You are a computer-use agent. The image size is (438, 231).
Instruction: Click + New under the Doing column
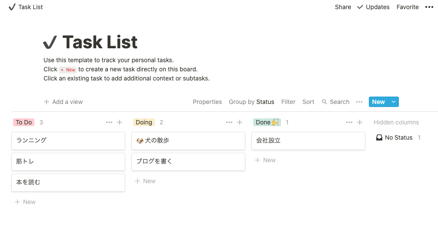tap(145, 181)
